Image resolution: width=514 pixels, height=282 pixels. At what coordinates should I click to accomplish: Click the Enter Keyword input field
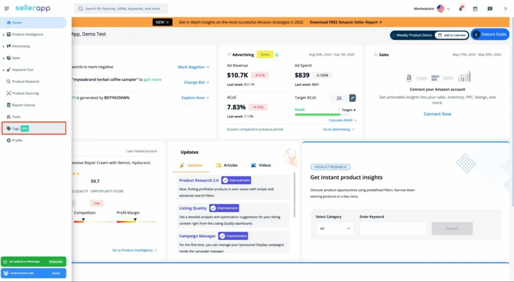[393, 229]
